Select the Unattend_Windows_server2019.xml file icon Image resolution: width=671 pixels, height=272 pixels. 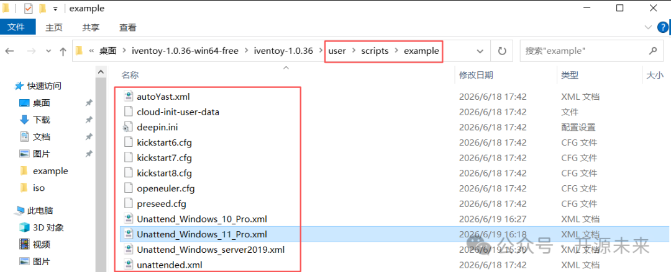129,249
